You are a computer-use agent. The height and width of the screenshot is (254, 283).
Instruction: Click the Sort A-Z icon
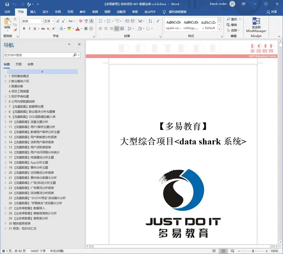point(150,21)
